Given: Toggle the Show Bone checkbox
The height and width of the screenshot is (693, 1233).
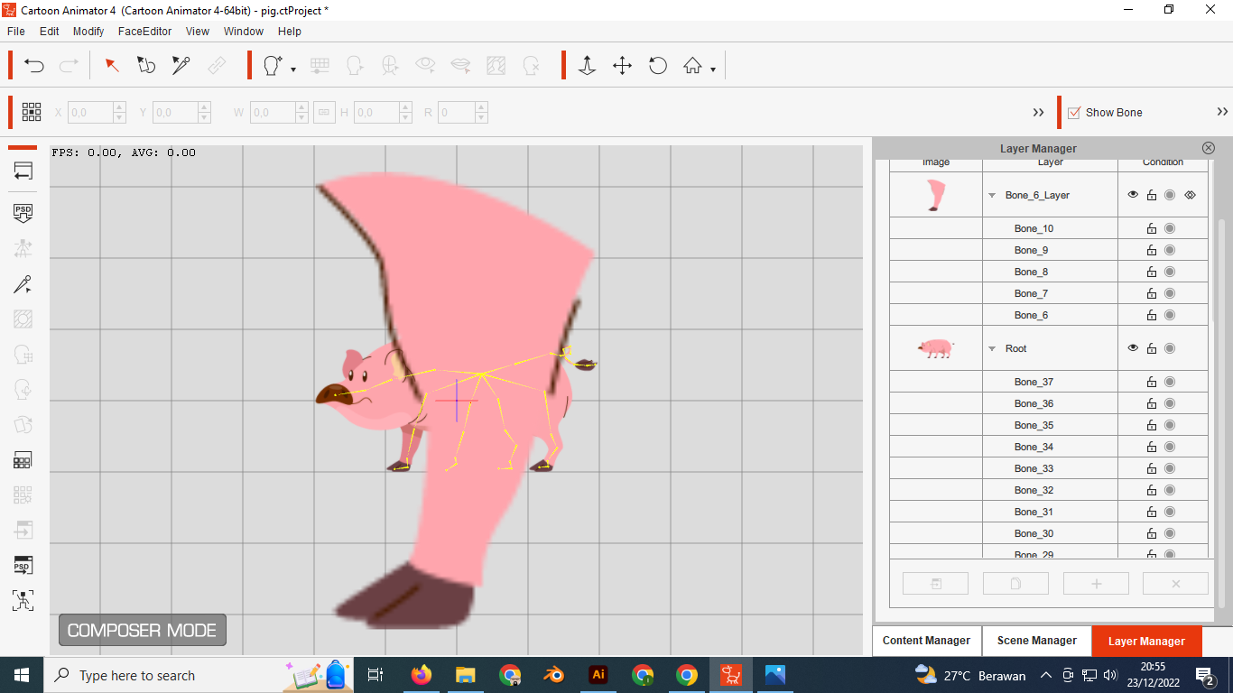Looking at the screenshot, I should click(1074, 113).
